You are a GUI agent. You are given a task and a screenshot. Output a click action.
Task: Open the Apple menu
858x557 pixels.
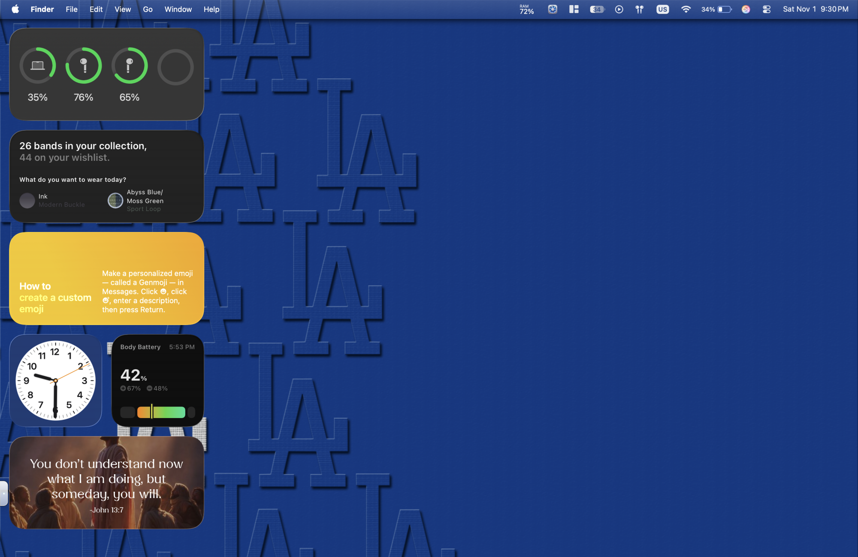pyautogui.click(x=15, y=9)
